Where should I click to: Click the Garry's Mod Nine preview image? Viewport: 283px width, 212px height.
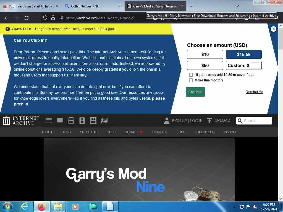click(x=139, y=169)
